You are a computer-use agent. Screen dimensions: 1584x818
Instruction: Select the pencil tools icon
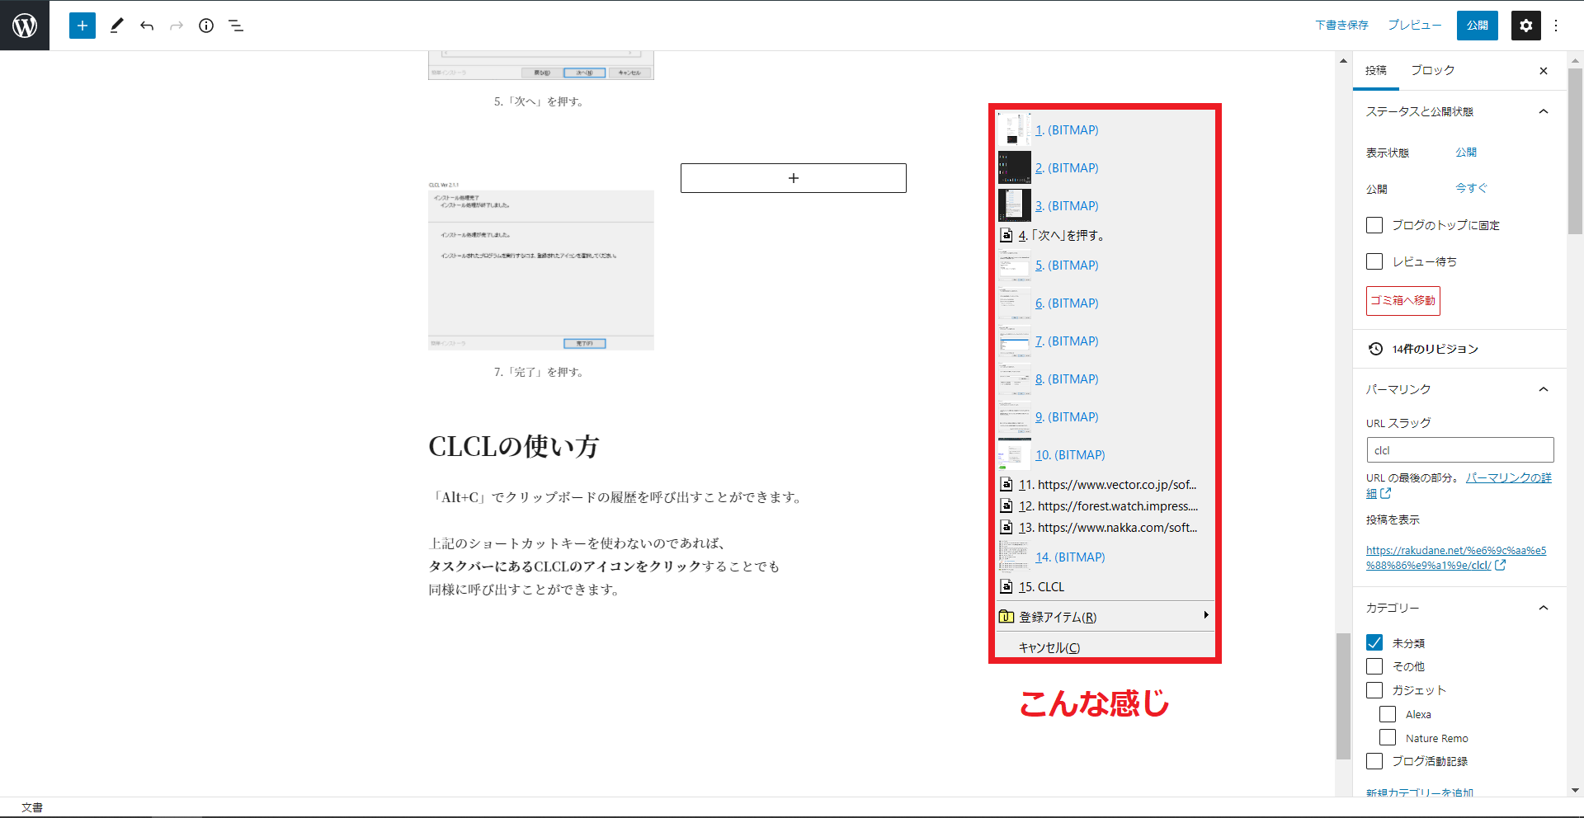click(x=116, y=26)
